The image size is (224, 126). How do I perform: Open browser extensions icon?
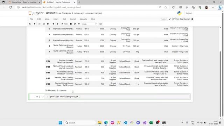[173, 7]
